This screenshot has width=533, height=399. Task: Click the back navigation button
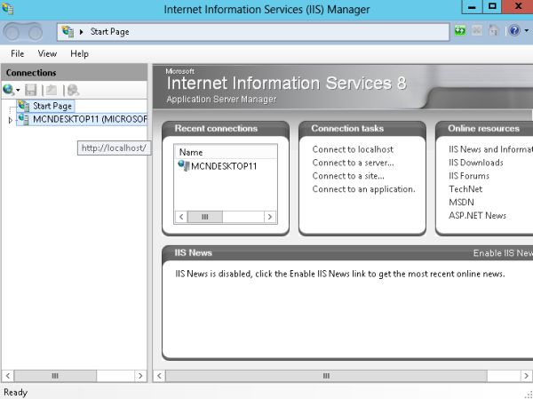[x=12, y=33]
